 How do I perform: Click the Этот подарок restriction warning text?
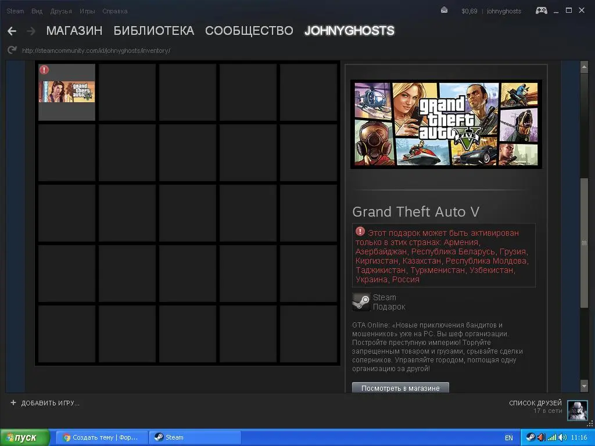pos(442,256)
